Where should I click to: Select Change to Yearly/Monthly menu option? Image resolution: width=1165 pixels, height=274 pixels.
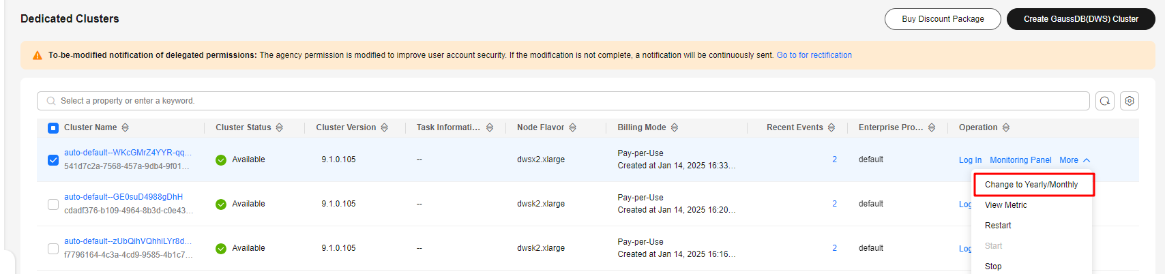pos(1031,185)
